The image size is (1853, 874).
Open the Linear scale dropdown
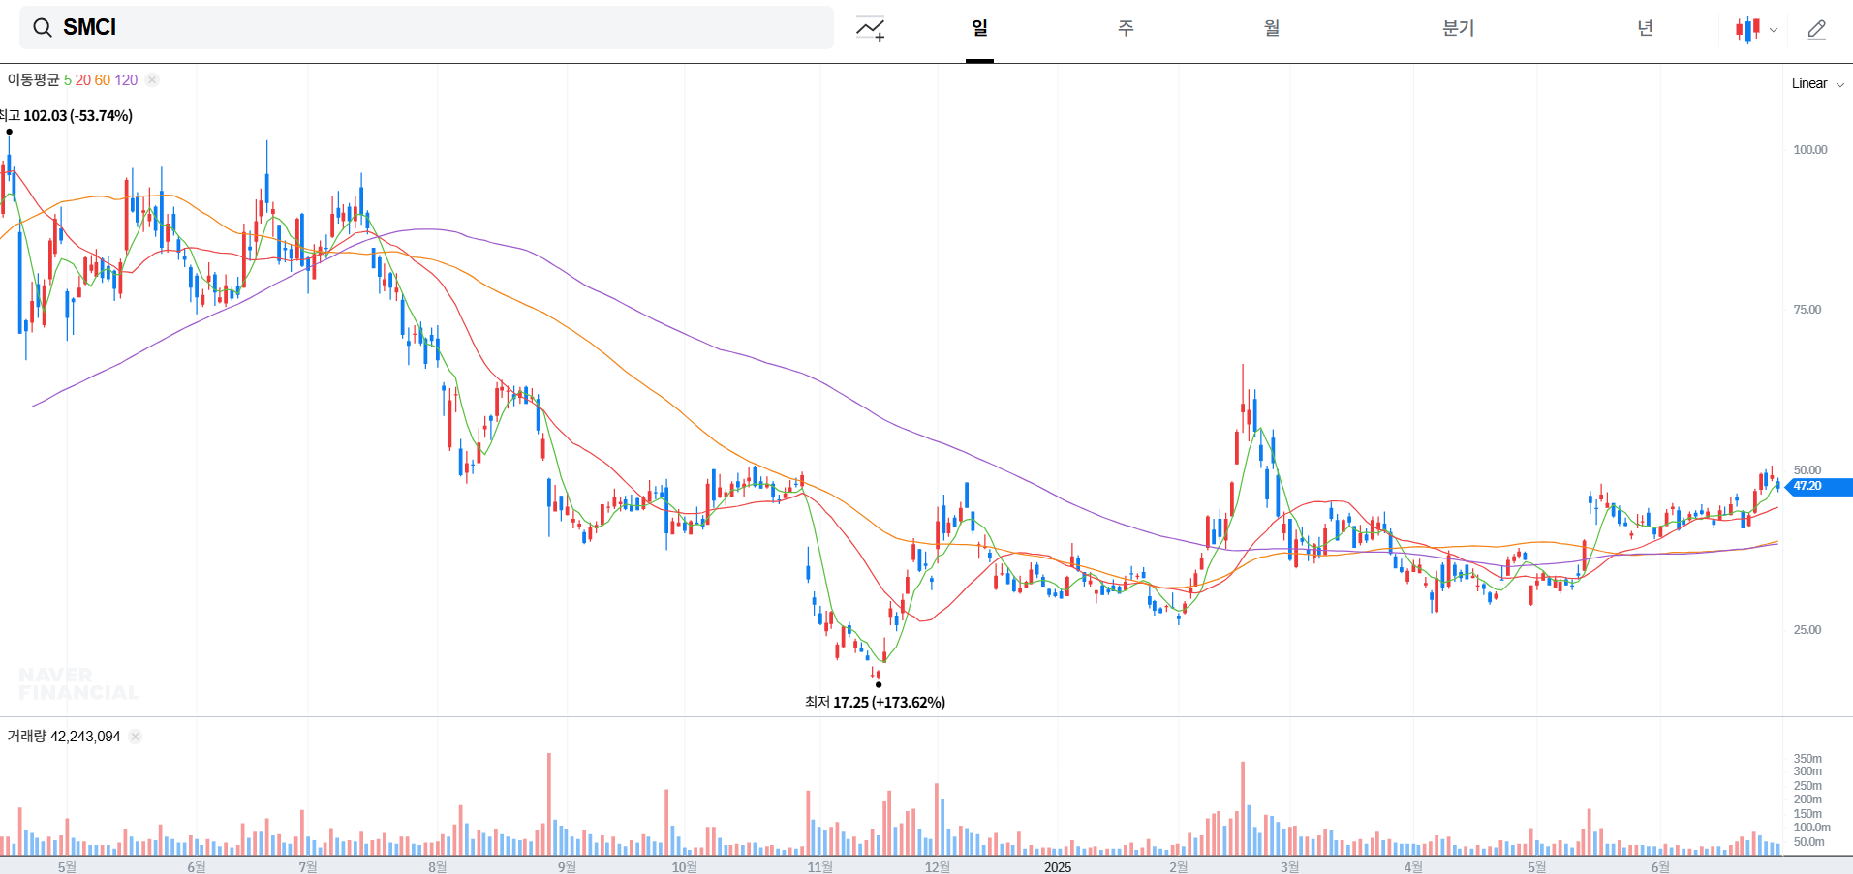[1817, 83]
